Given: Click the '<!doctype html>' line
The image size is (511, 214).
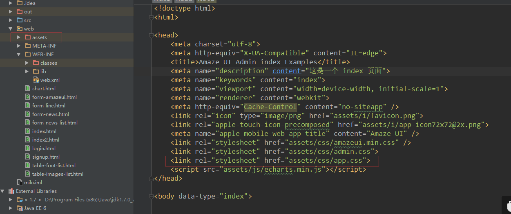Looking at the screenshot, I should click(x=185, y=8).
